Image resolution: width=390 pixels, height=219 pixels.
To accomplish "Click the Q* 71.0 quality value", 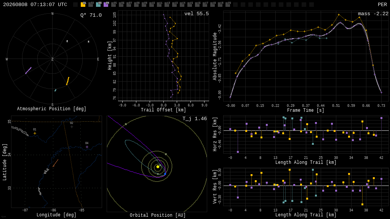I will pyautogui.click(x=91, y=15).
